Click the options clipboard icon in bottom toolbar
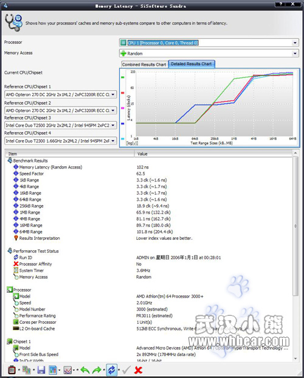Screen dimensions: 304x378 point(12,370)
